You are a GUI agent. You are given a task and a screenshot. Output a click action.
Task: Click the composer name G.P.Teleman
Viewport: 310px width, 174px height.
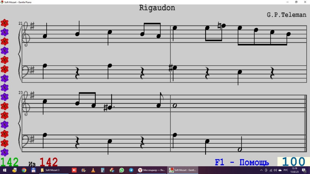coord(286,15)
